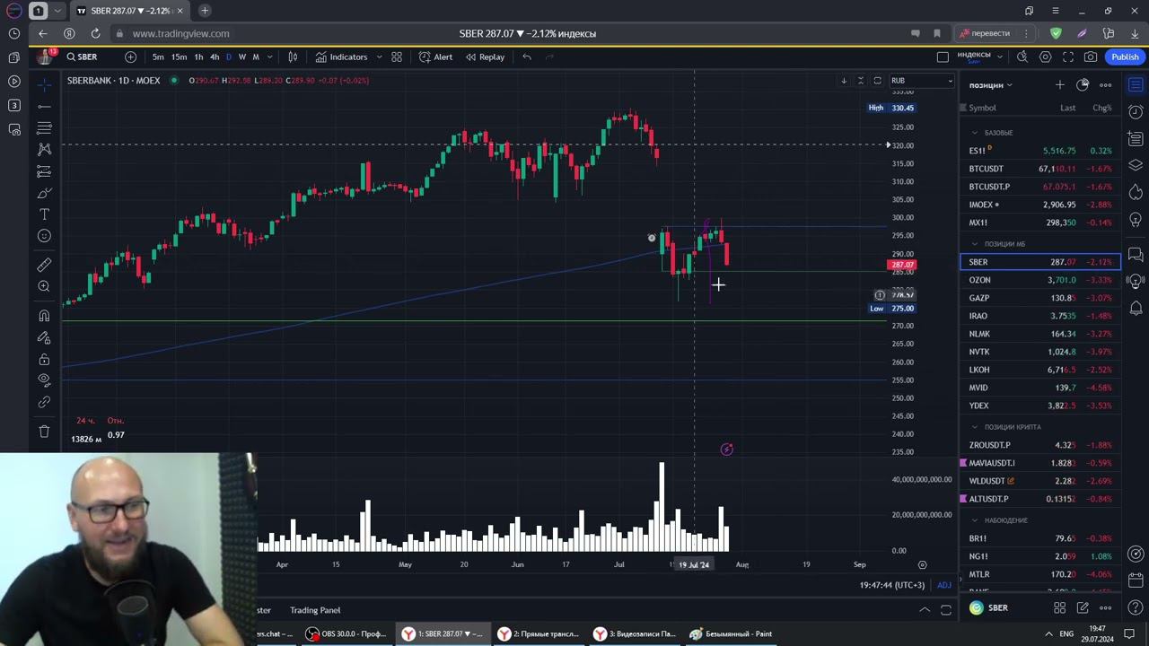Select the W weekly timeframe
1149x646 pixels.
click(241, 57)
